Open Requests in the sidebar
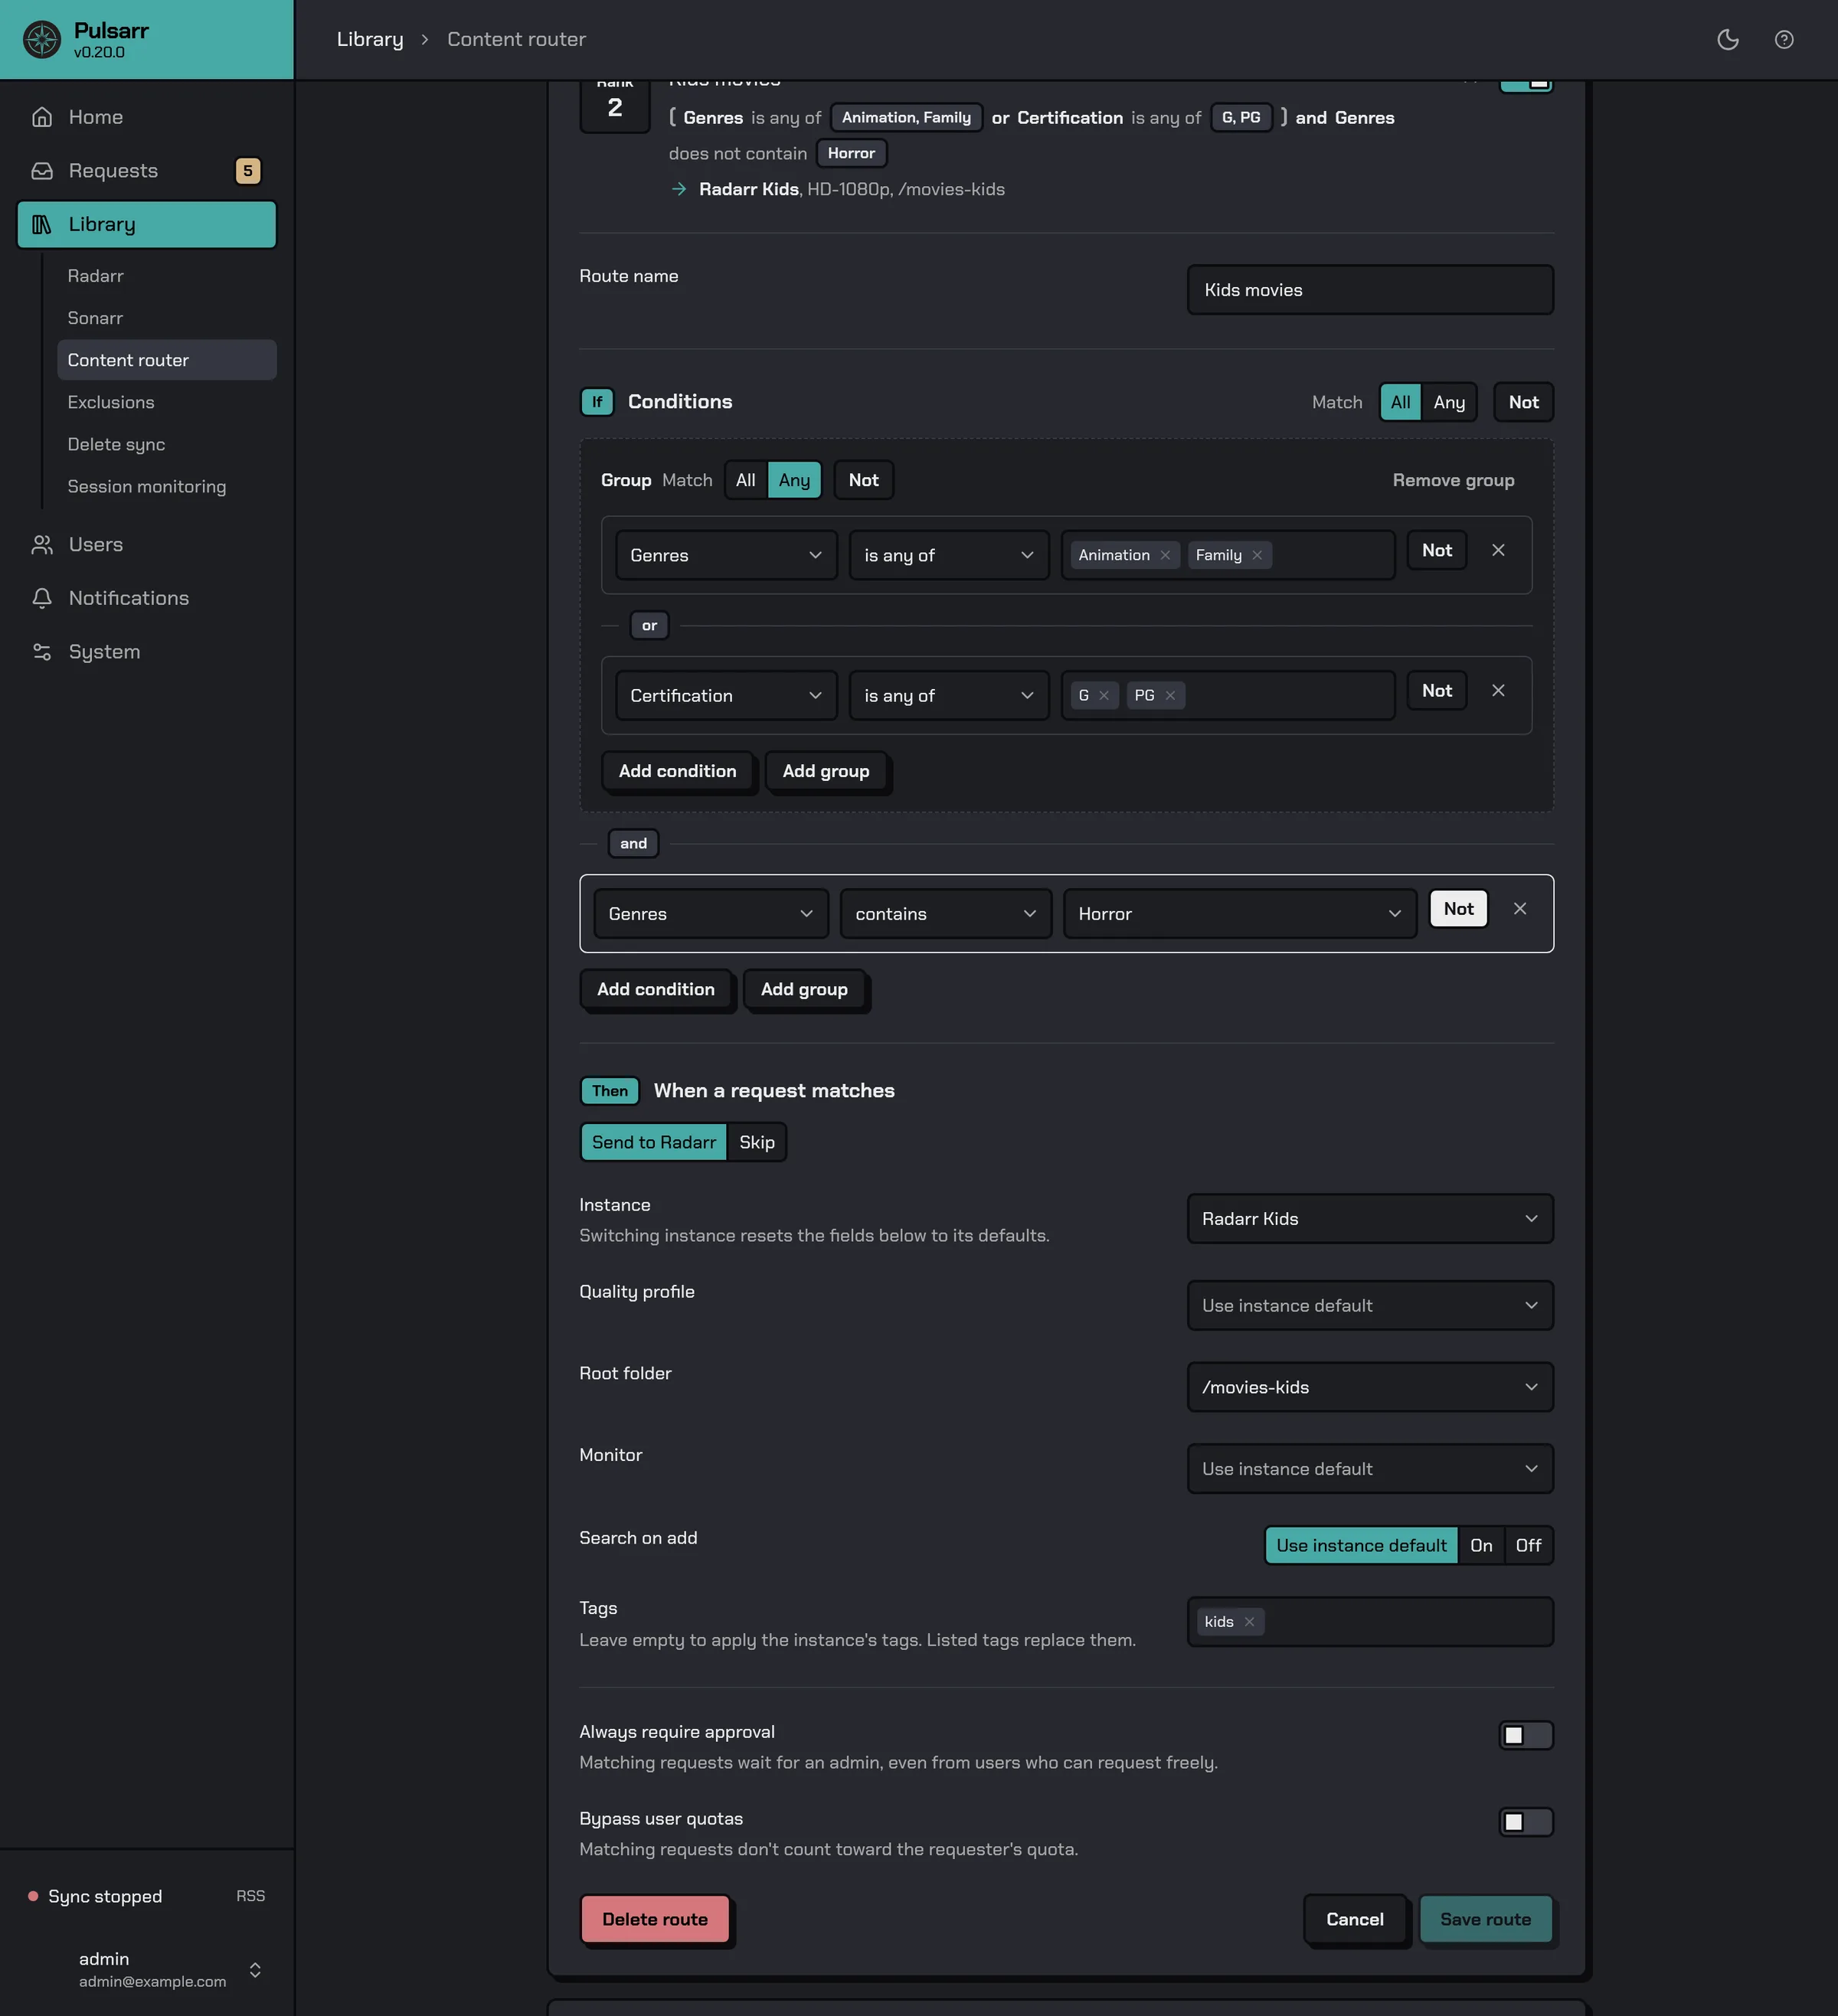 (147, 171)
